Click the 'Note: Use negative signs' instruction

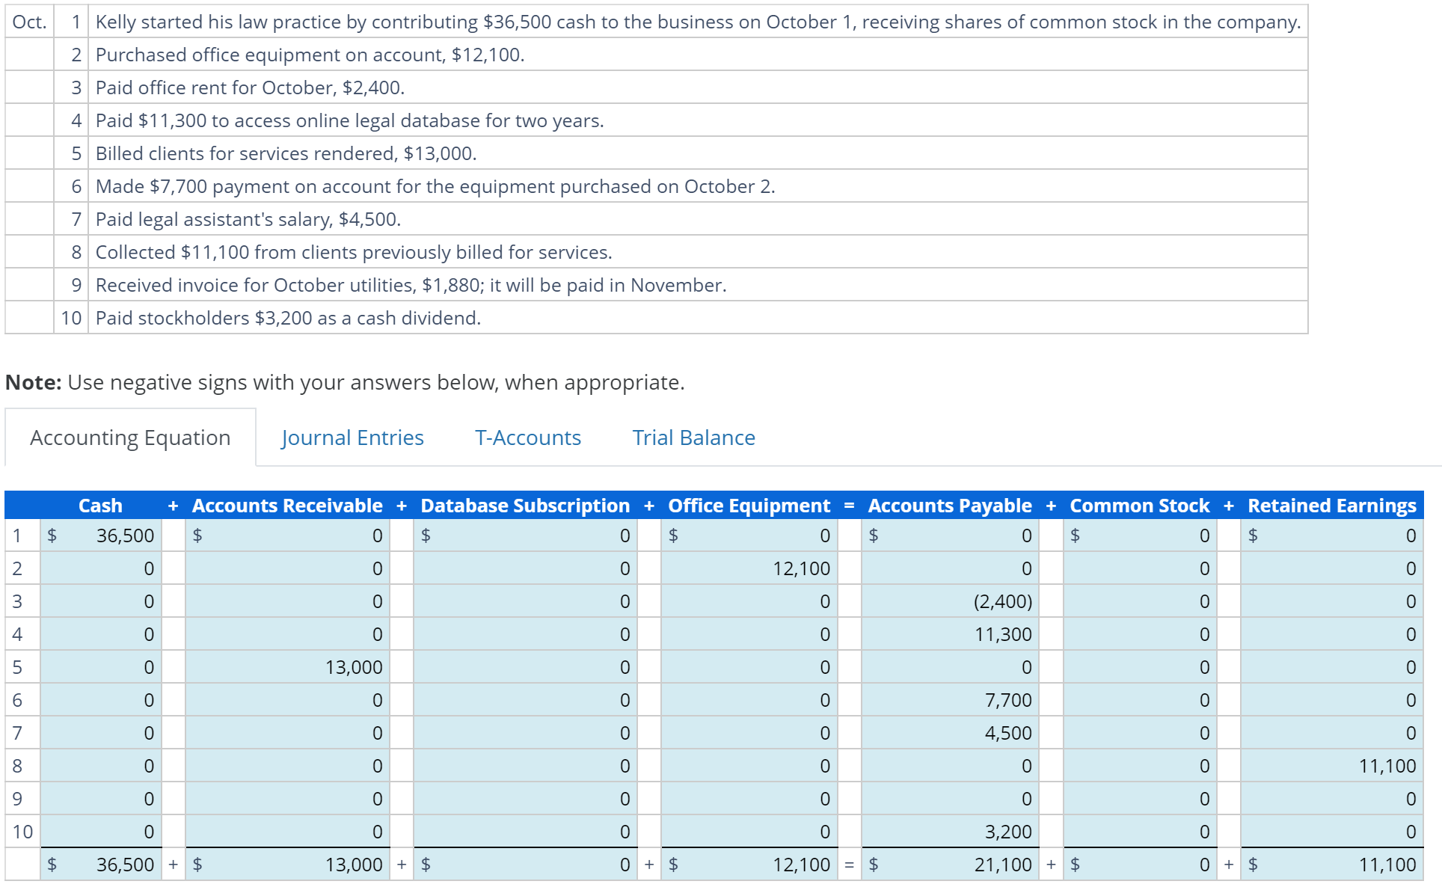(x=345, y=382)
